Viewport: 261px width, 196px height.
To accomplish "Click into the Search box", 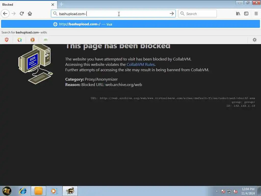I will 198,14.
